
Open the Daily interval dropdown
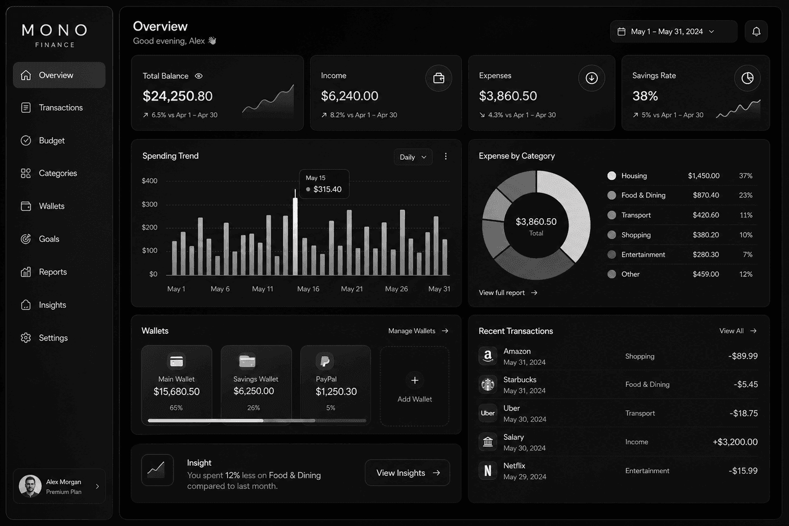(413, 157)
